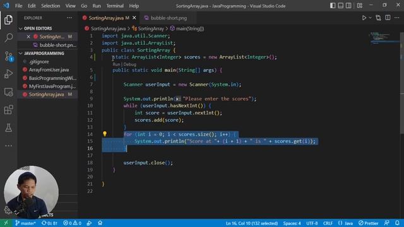Open the run options dropdown arrow
The width and height of the screenshot is (404, 227).
click(371, 18)
